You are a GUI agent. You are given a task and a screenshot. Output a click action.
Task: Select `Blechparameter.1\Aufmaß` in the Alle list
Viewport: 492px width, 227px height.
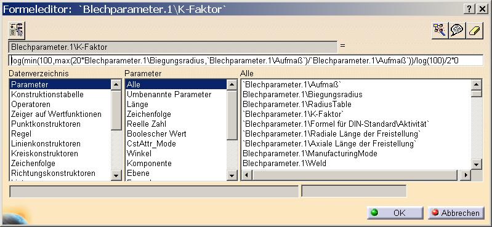coord(356,85)
